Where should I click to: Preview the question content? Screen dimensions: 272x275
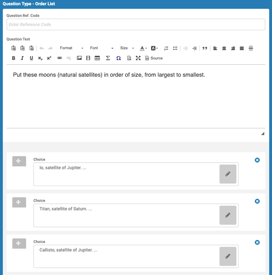click(129, 58)
